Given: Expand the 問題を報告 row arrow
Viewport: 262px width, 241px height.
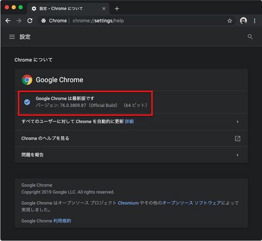Looking at the screenshot, I should click(238, 155).
